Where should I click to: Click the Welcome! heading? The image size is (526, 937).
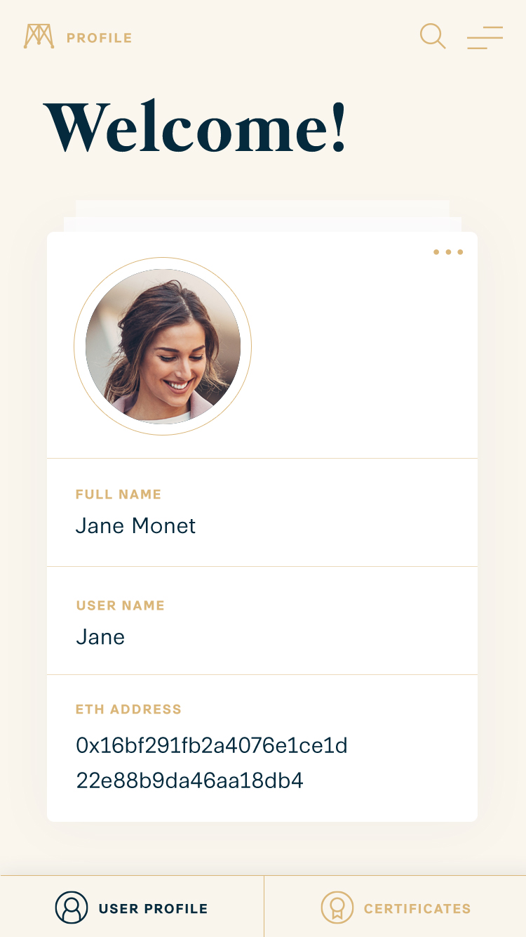196,127
